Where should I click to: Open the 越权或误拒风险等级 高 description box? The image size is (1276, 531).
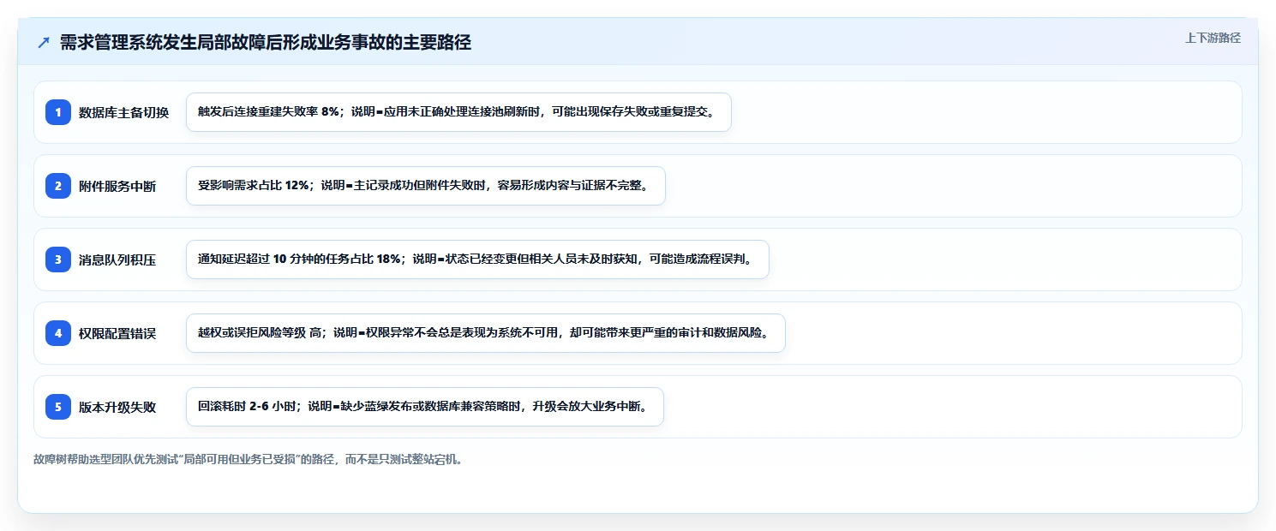click(486, 333)
